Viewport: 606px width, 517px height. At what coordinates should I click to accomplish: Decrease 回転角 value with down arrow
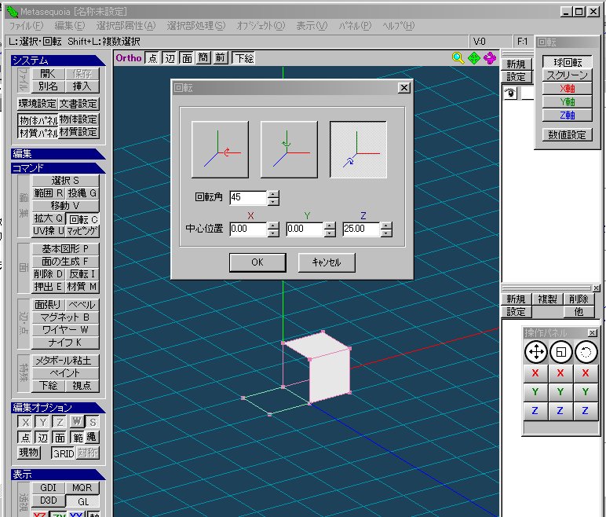(273, 202)
